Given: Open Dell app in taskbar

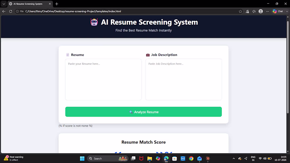Looking at the screenshot, I should (183, 159).
